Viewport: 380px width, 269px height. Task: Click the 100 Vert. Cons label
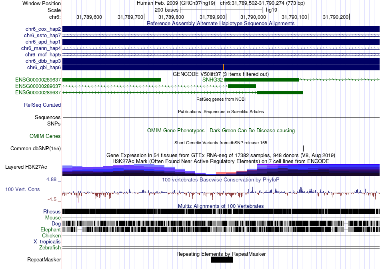coord(22,189)
